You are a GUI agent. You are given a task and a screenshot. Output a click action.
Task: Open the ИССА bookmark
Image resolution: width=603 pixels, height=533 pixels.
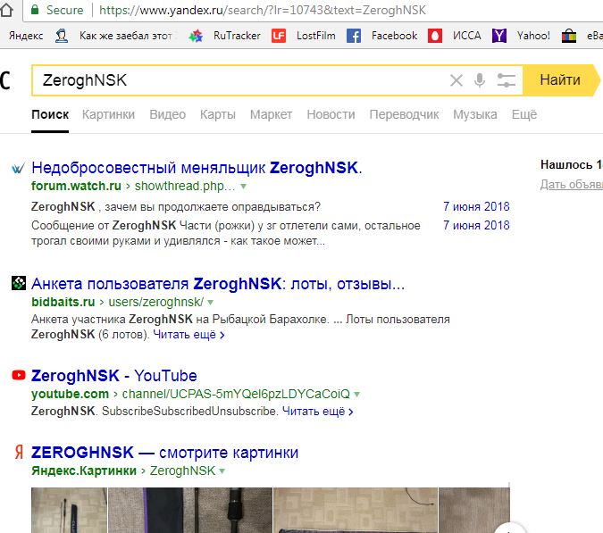(x=455, y=36)
